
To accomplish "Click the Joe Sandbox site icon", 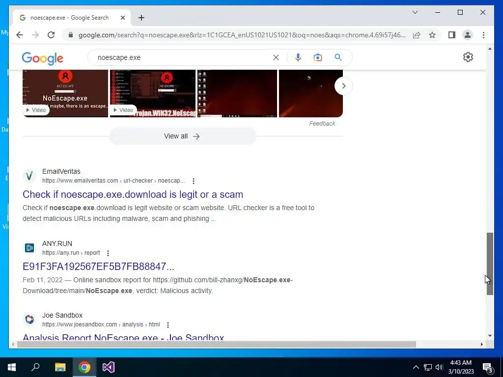I will [29, 320].
